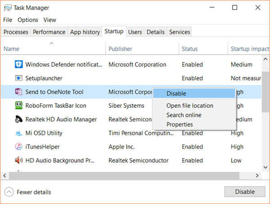The height and width of the screenshot is (204, 270).
Task: Click the Apple Inc. publisher cell
Action: coord(121,147)
